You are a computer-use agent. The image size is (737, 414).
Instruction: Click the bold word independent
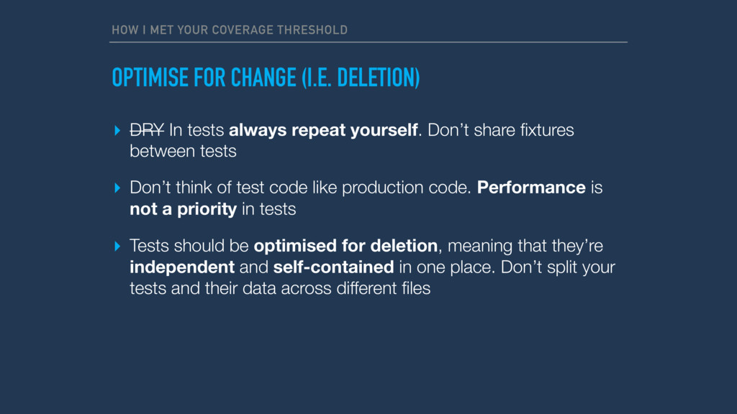tap(182, 267)
